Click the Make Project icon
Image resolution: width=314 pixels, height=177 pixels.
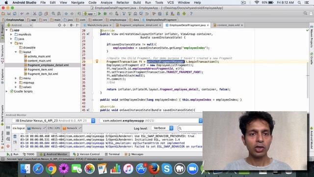point(79,14)
